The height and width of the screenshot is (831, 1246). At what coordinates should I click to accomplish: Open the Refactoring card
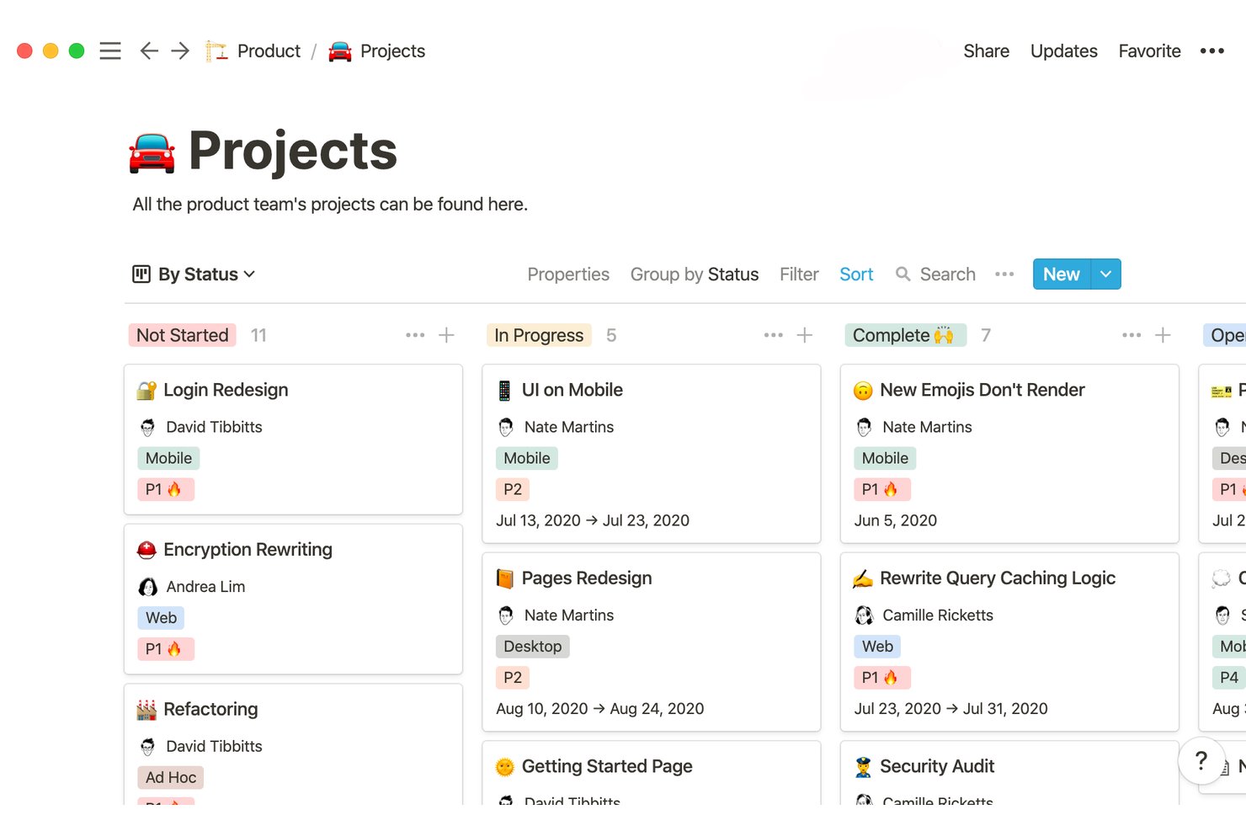293,744
